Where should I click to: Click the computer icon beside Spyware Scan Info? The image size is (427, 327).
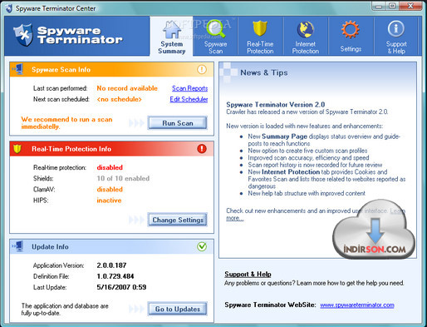tap(18, 69)
